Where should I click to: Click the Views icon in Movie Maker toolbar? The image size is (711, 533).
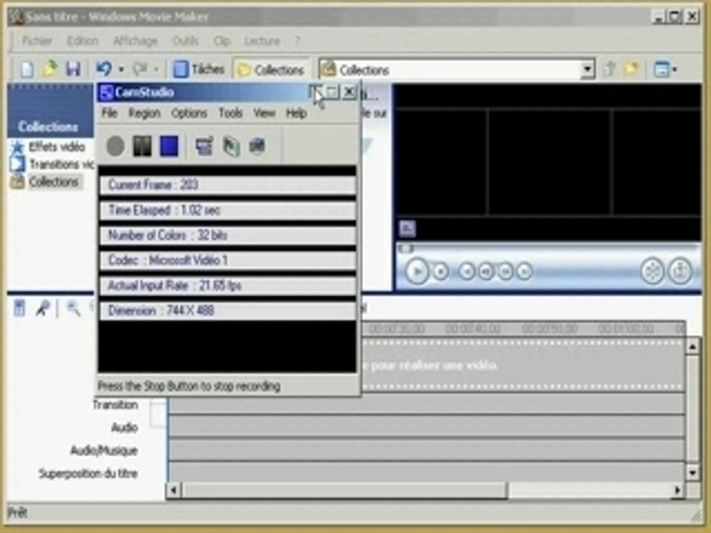(x=662, y=70)
